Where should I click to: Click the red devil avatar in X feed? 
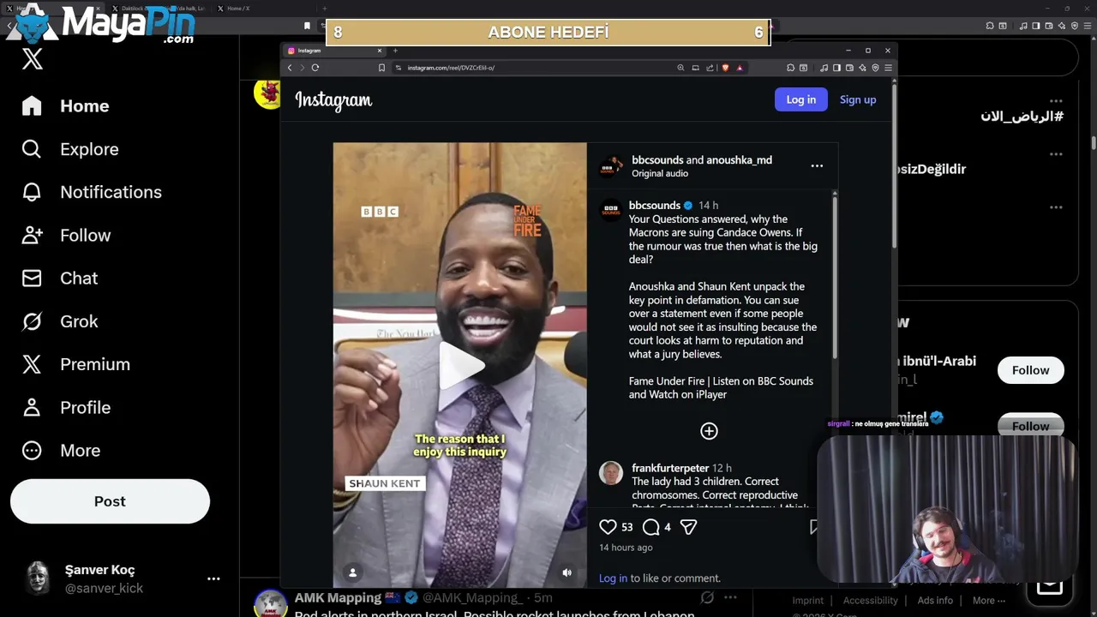tap(267, 93)
